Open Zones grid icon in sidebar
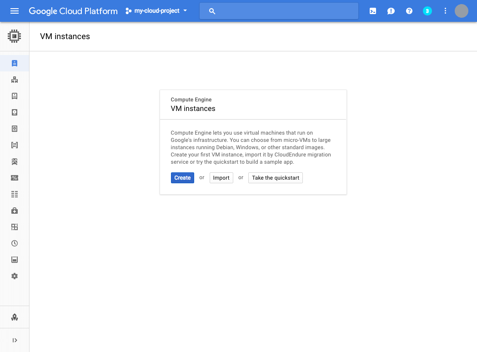Image resolution: width=477 pixels, height=352 pixels. point(14,227)
